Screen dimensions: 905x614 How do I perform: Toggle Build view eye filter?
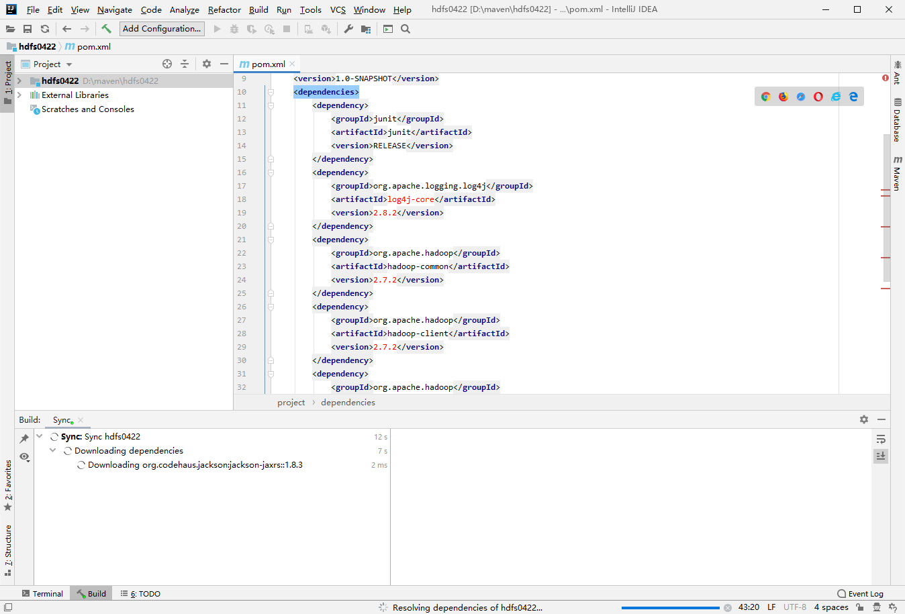(x=24, y=457)
